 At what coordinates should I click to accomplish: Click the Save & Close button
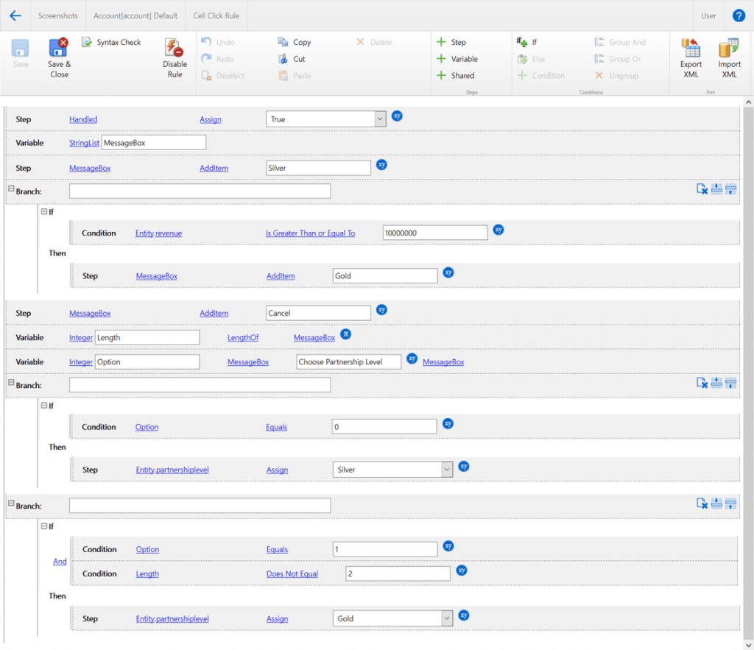[59, 57]
